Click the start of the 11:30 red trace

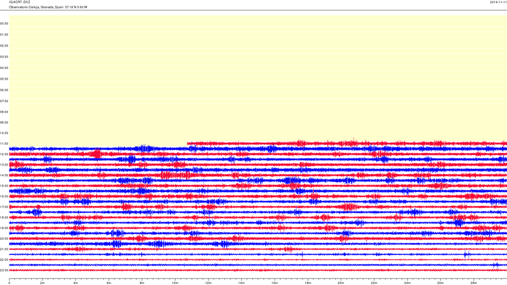pos(187,143)
